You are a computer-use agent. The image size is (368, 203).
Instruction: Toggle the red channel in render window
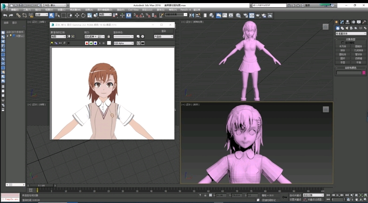point(87,43)
